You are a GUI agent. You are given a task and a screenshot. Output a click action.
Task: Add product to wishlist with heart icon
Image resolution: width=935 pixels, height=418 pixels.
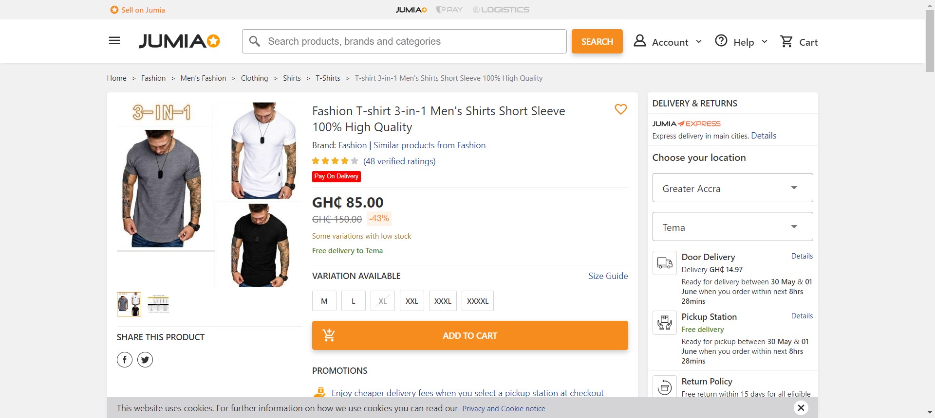pos(620,109)
